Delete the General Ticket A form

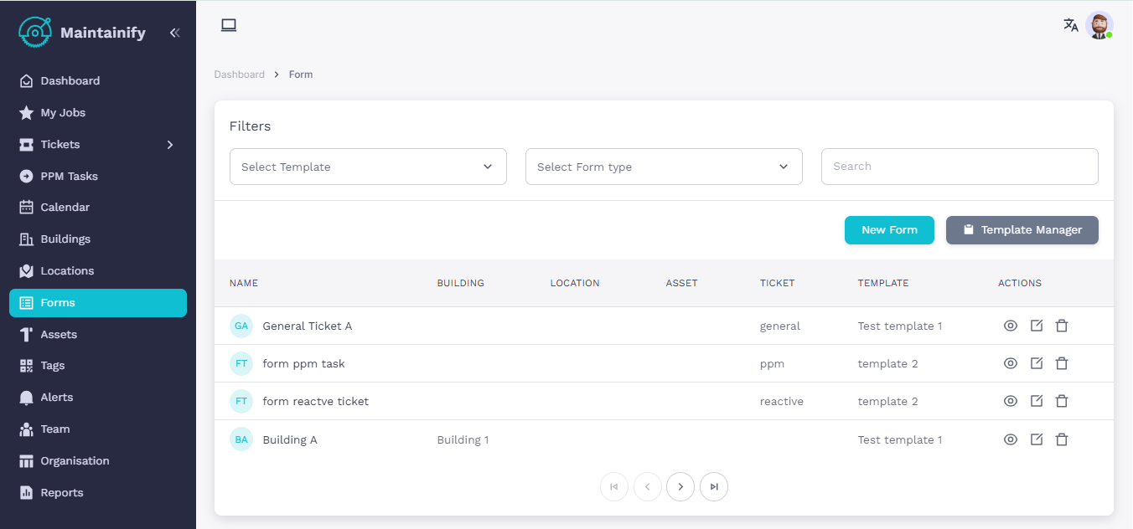tap(1062, 326)
